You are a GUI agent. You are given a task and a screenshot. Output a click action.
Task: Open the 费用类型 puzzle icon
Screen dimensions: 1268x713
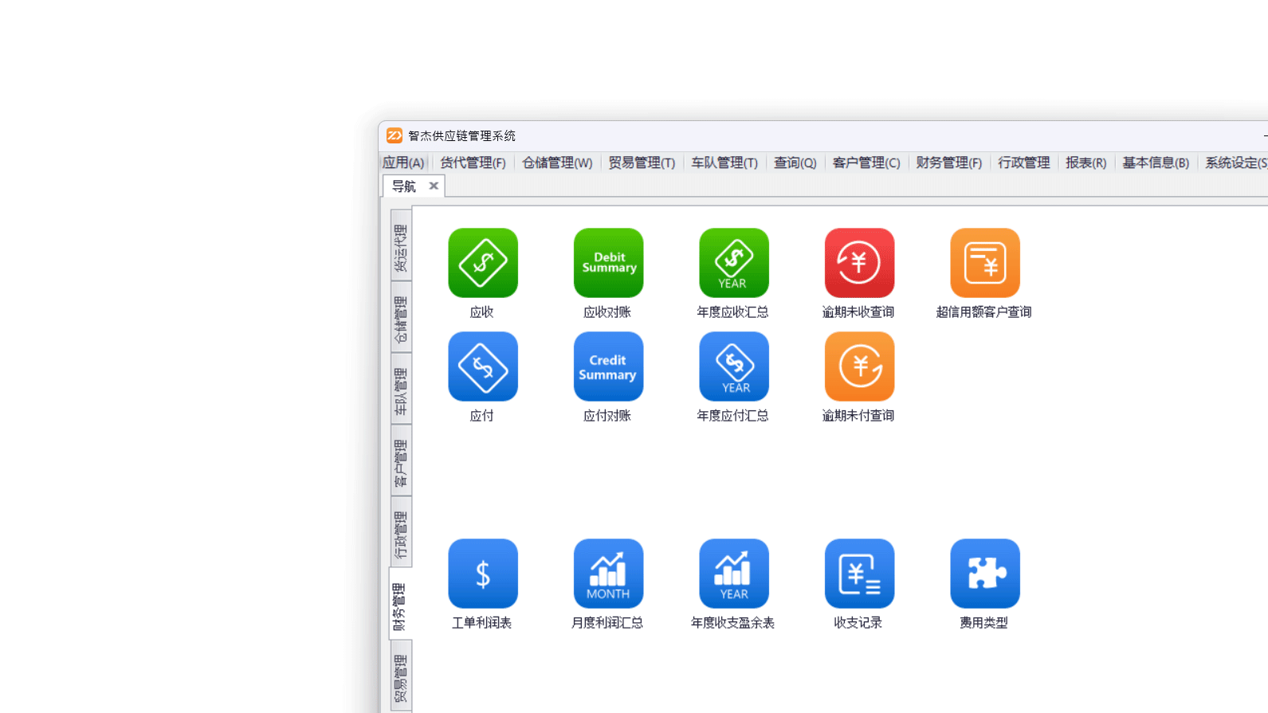[x=984, y=574]
